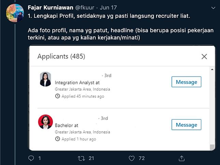
Task: Click the Integration Analyst at headline
Action: coord(77,83)
